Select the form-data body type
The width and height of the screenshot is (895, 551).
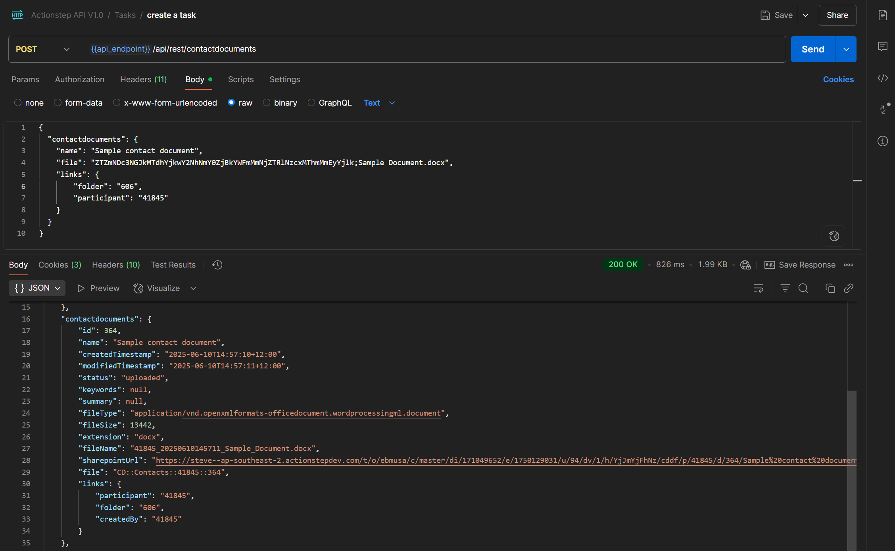click(x=58, y=102)
